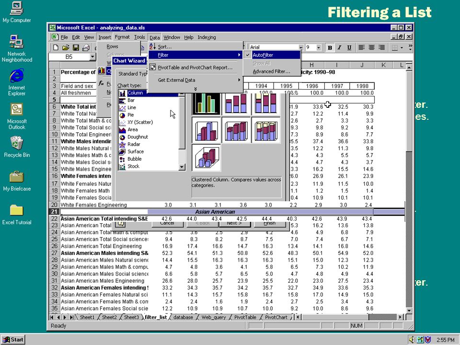460x345 pixels.
Task: Open the Arial font name dropdown
Action: (301, 47)
